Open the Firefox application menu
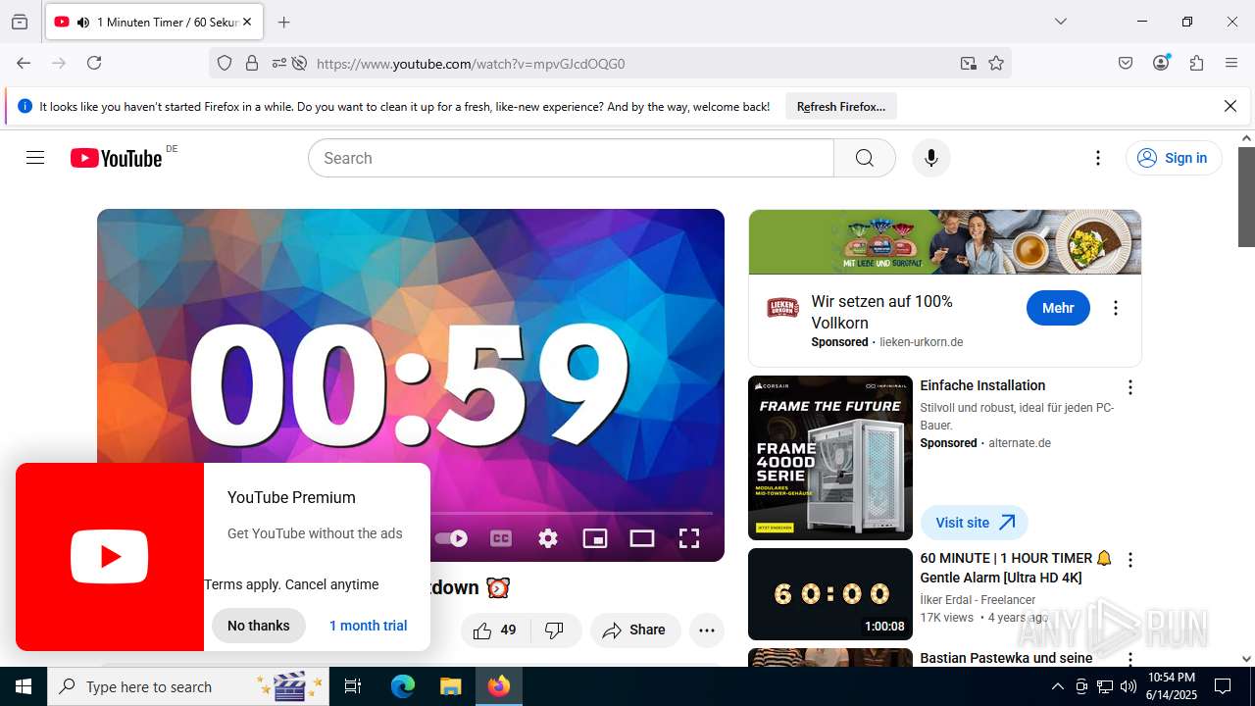1255x706 pixels. tap(1231, 63)
